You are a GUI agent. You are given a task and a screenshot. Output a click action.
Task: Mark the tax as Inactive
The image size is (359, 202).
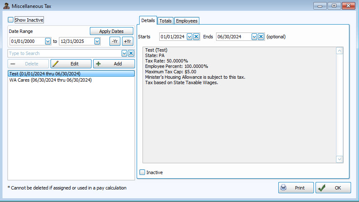pyautogui.click(x=142, y=172)
